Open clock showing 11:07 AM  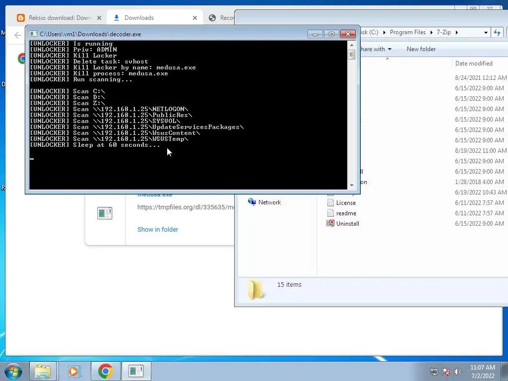[x=482, y=372]
